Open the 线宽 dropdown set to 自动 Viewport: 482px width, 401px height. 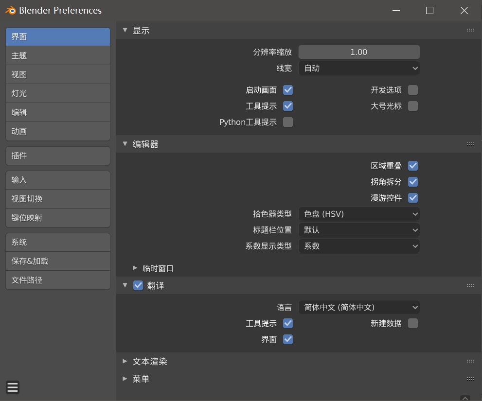(359, 68)
